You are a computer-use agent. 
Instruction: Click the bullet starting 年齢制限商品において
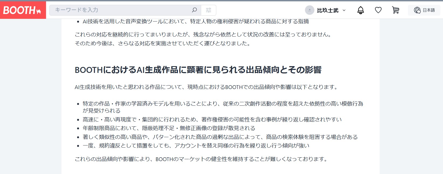pos(169,128)
